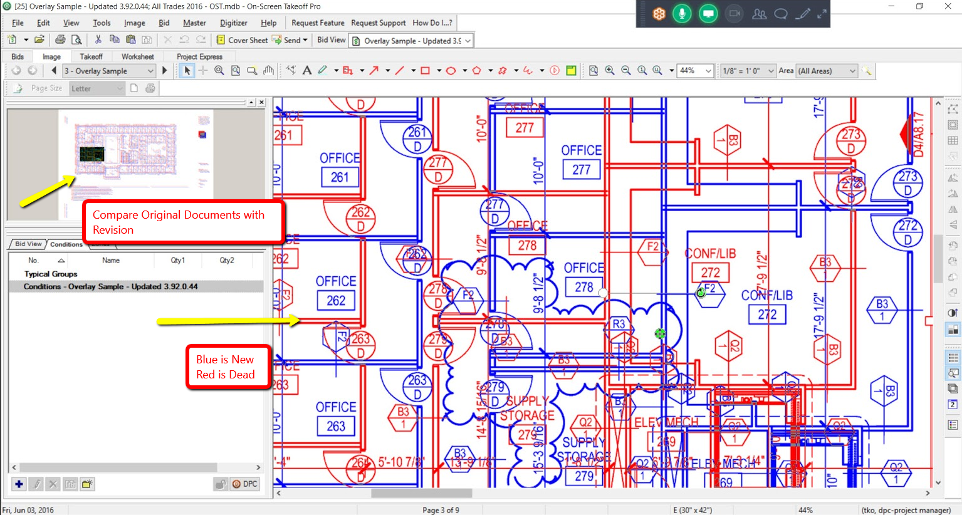Open participants list in meeting bar
This screenshot has width=962, height=515.
point(760,14)
